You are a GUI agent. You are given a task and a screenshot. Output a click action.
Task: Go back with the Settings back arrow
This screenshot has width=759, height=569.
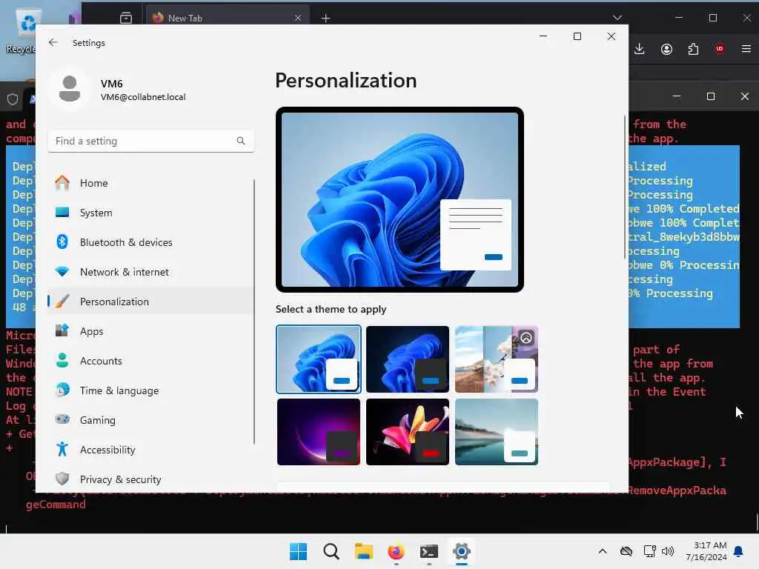tap(53, 42)
